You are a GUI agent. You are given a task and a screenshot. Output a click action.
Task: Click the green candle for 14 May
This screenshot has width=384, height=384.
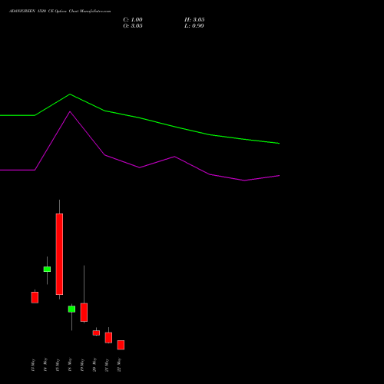(x=47, y=269)
